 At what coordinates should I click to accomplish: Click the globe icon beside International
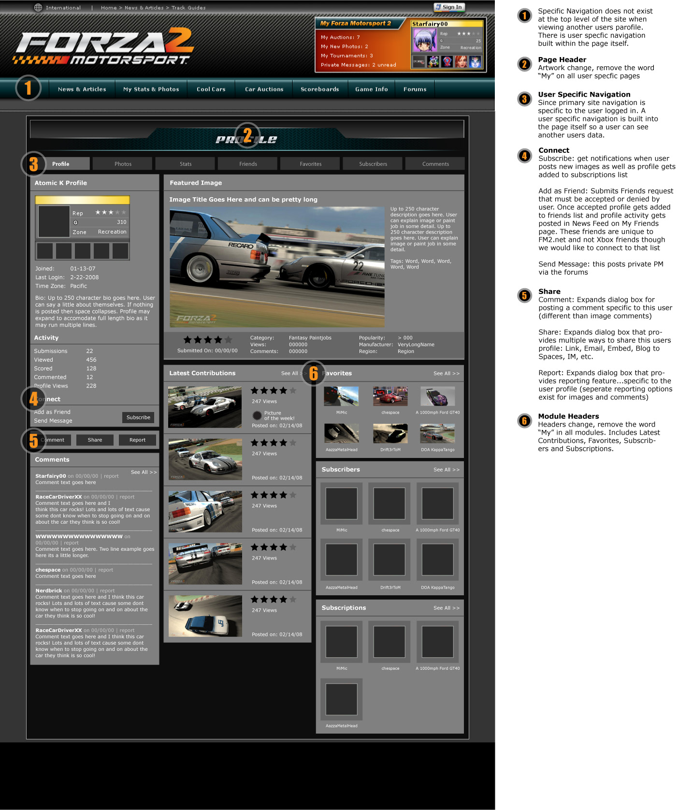[x=38, y=7]
